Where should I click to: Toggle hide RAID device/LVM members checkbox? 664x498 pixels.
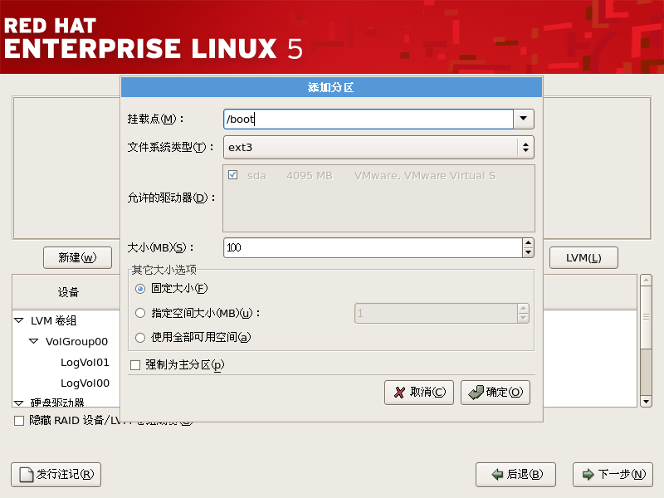(19, 421)
